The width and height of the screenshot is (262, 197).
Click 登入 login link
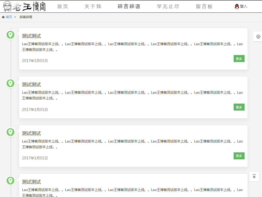point(244,6)
